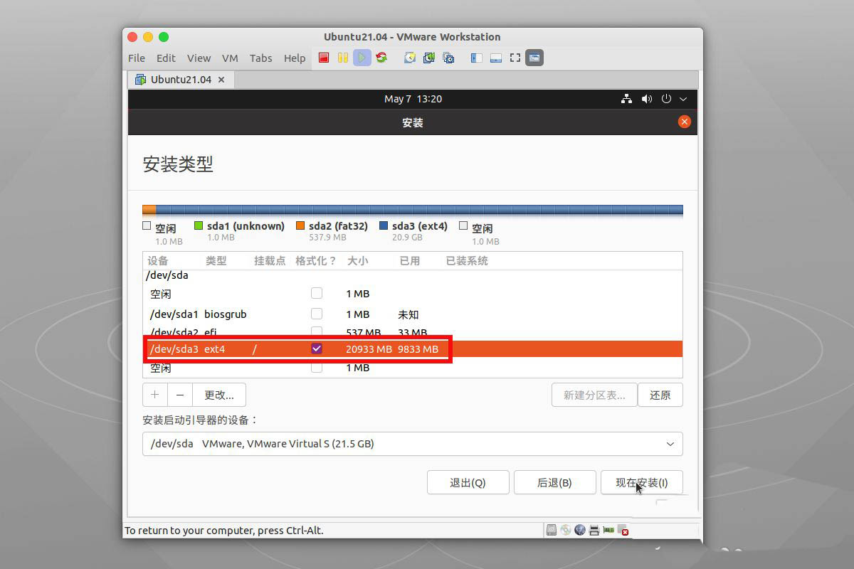
Task: Close the installer with the orange X button
Action: pos(685,122)
